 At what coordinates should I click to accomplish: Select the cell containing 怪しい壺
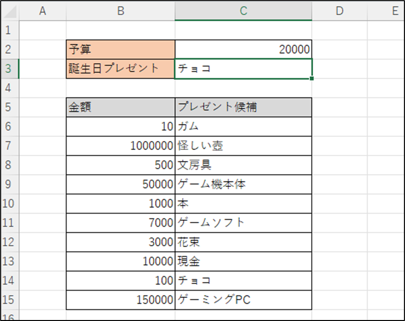(243, 146)
